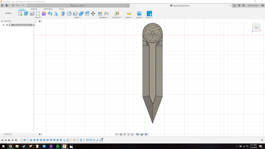
Task: Choose the Fillet tool in Modify
Action: [x=69, y=13]
